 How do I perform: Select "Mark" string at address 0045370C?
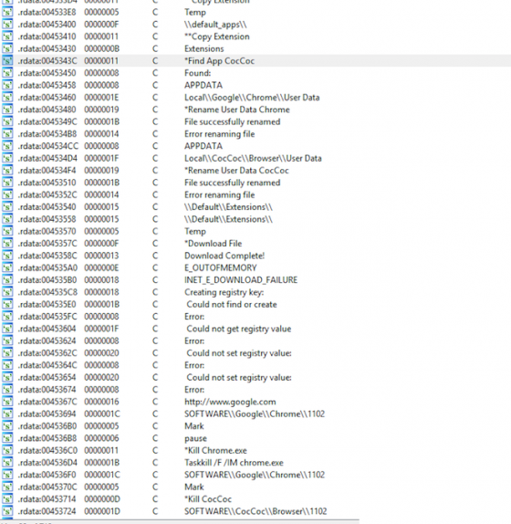194,487
